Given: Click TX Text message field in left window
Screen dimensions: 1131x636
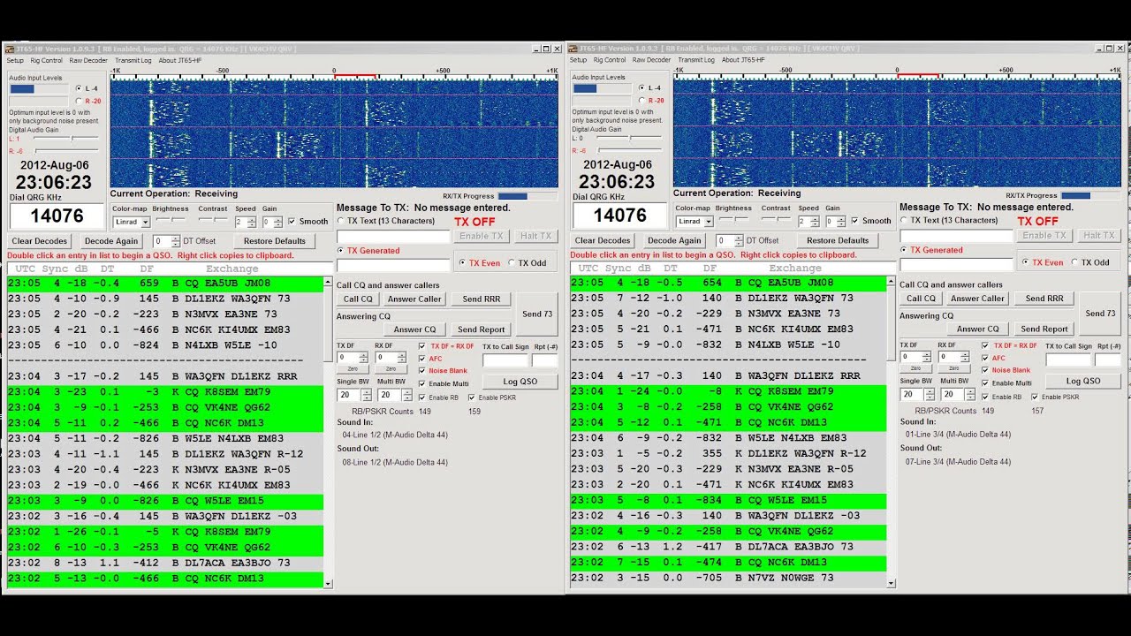Looking at the screenshot, I should [393, 237].
